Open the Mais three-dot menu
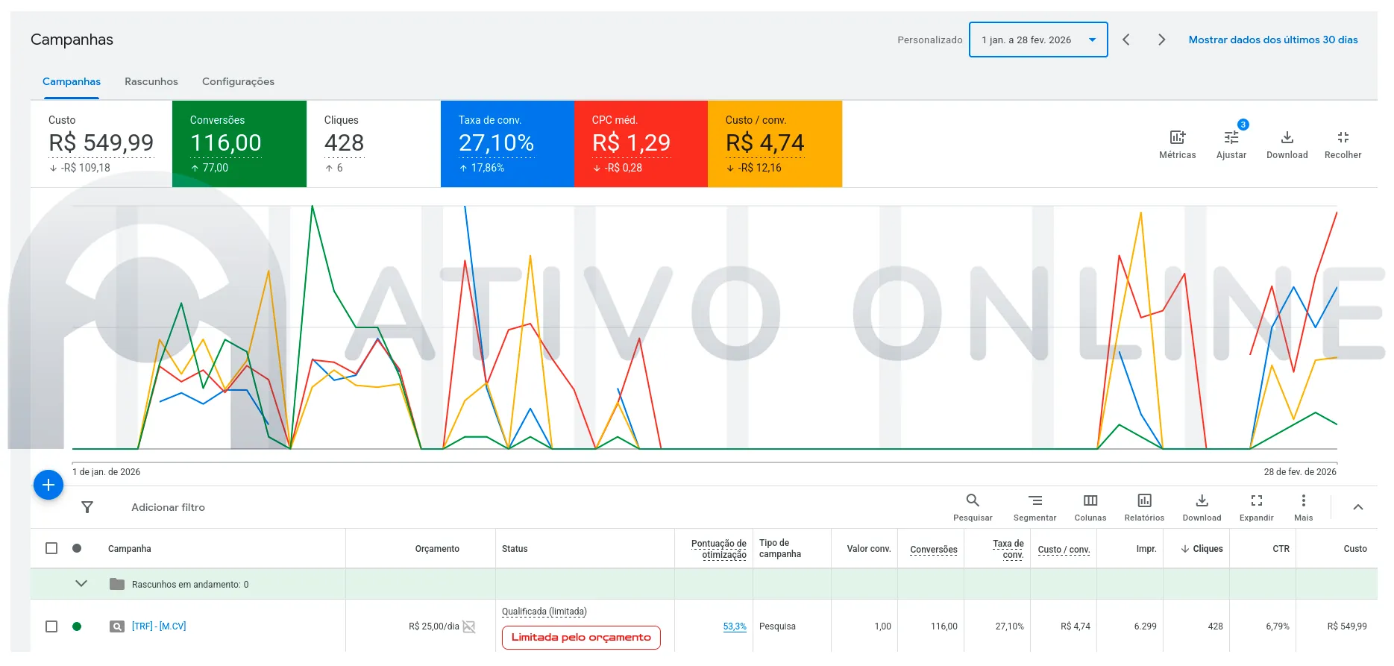This screenshot has width=1394, height=666. coord(1303,500)
